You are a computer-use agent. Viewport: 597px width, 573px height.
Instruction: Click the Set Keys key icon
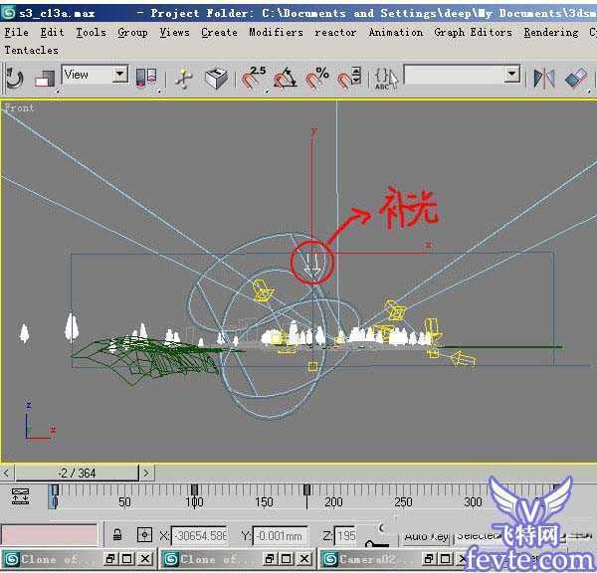point(377,543)
